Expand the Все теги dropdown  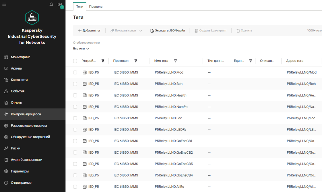point(81,49)
